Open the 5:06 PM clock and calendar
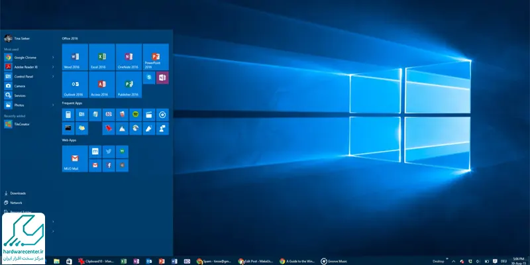The height and width of the screenshot is (265, 530). point(518,261)
